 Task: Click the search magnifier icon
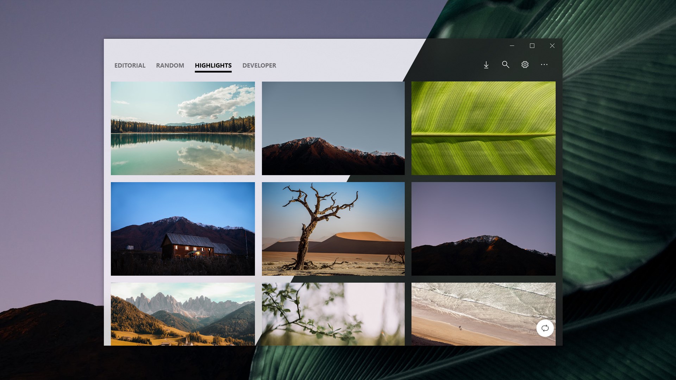(x=505, y=65)
